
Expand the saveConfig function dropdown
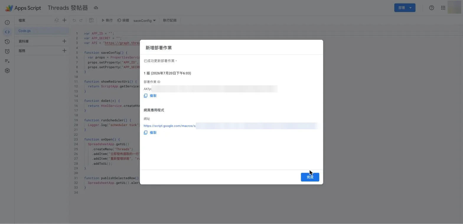pyautogui.click(x=144, y=20)
